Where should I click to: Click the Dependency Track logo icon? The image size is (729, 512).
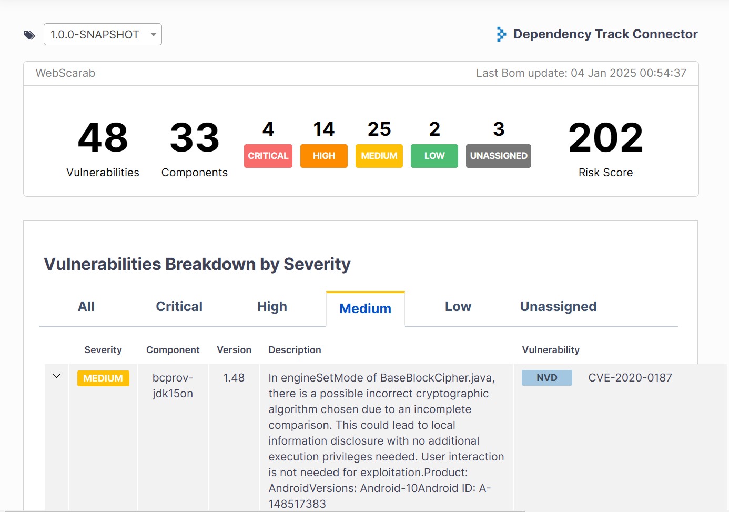point(501,34)
